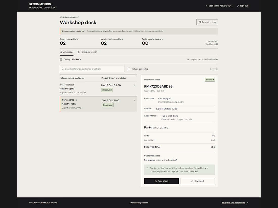Click the calendar icon beside Today
Image resolution: width=278 pixels, height=208 pixels.
coord(61,60)
